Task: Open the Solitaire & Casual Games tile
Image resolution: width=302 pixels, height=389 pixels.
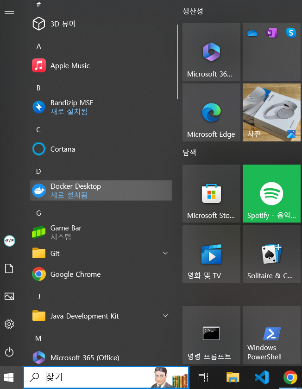Action: point(271,254)
